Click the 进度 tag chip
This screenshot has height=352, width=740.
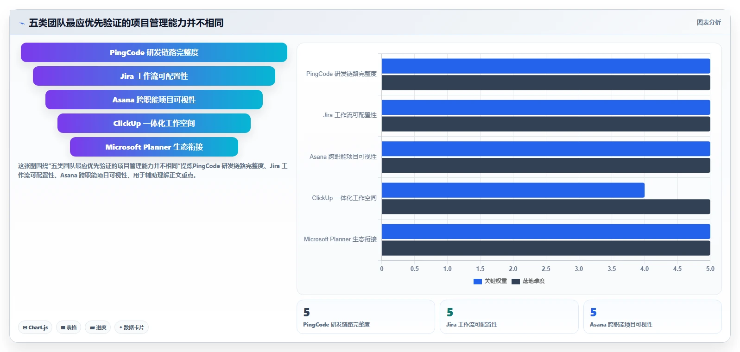(x=98, y=327)
